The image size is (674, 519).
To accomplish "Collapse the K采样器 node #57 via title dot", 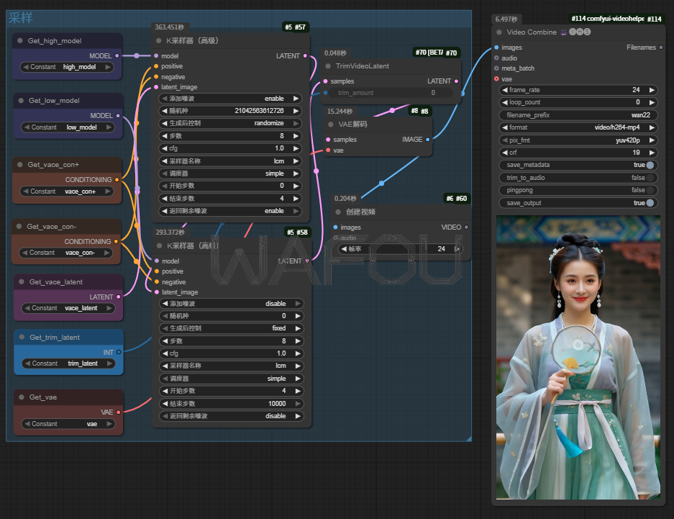I will pyautogui.click(x=159, y=41).
